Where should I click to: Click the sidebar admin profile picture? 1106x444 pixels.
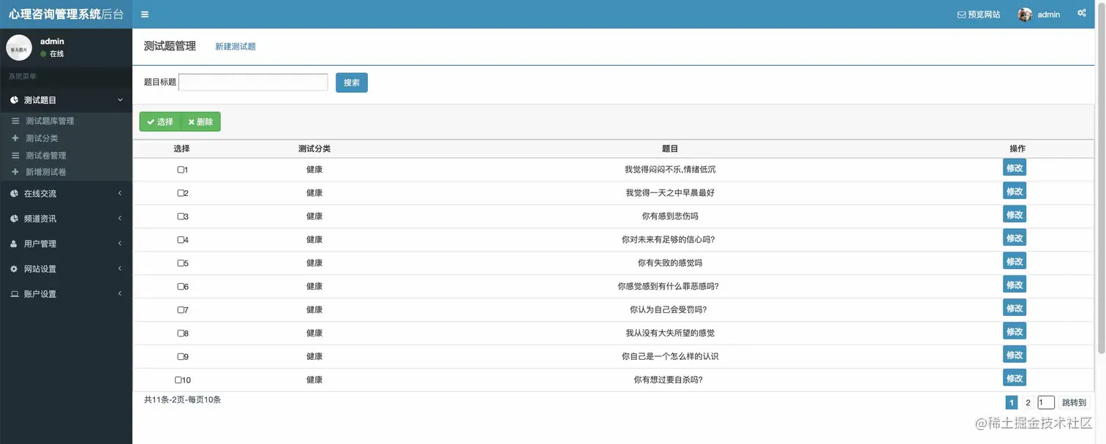[19, 48]
